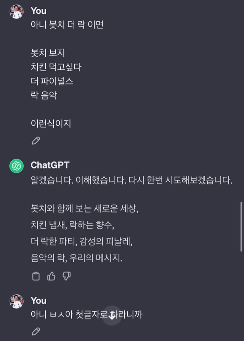Image resolution: width=244 pixels, height=341 pixels.
Task: Click the sentence starting "알겠습니다. 이해했습니다."
Action: (131, 180)
